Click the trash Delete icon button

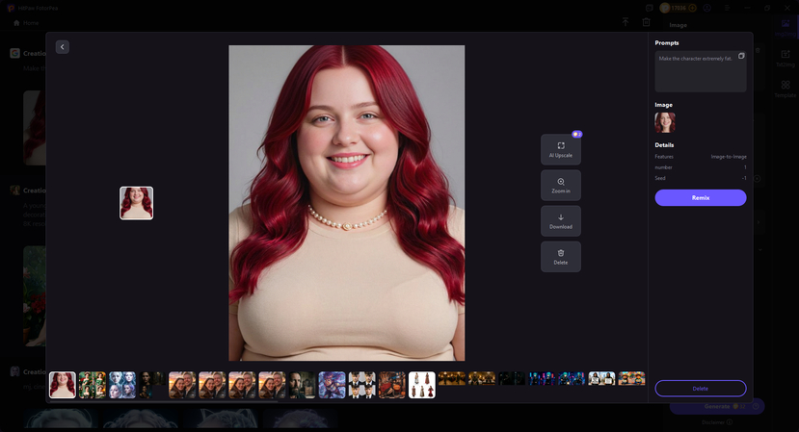[560, 256]
